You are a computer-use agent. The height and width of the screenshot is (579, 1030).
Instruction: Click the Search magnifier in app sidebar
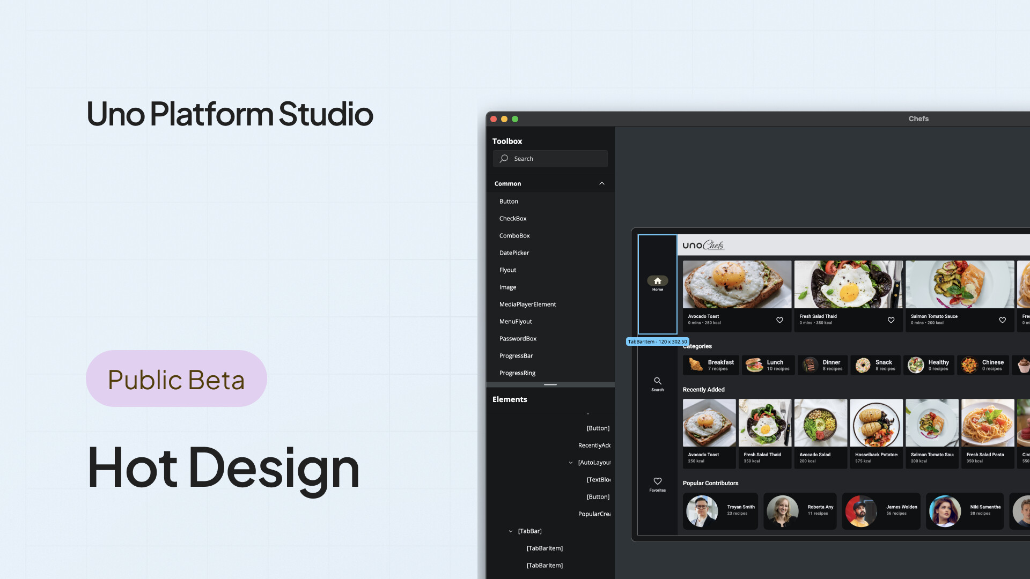click(x=657, y=381)
